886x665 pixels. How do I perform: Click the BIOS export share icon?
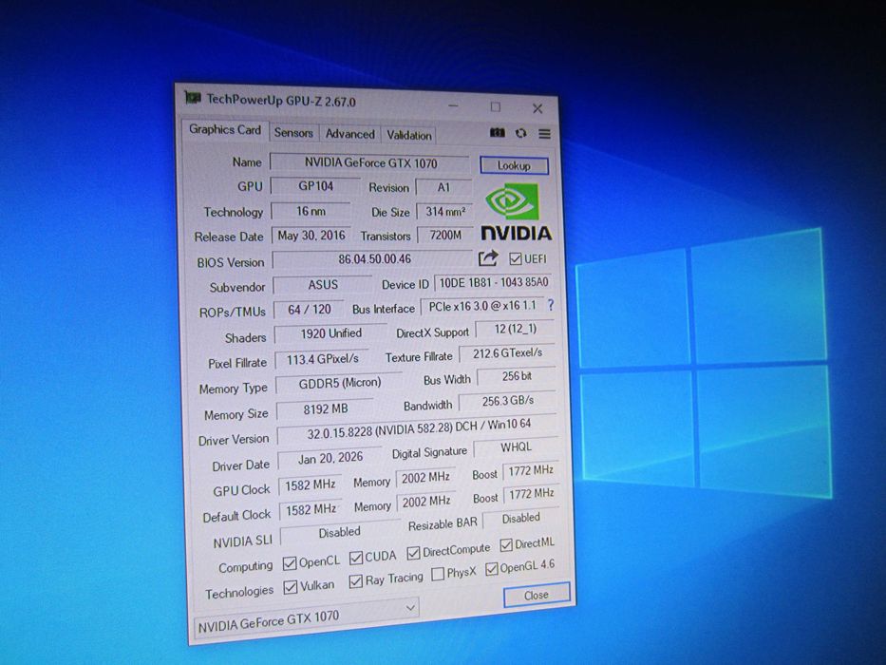(488, 258)
